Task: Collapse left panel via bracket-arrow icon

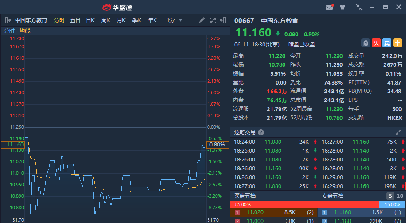Action: tap(8, 20)
